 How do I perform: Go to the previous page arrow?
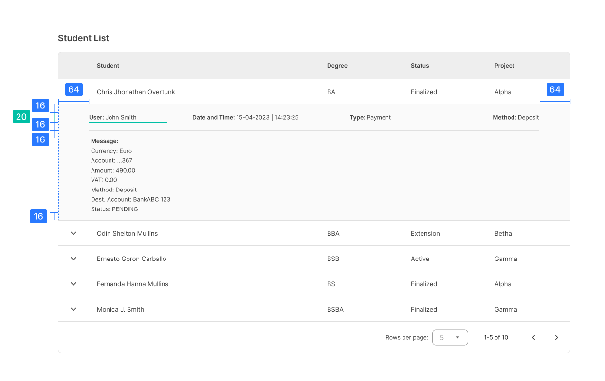coord(533,338)
